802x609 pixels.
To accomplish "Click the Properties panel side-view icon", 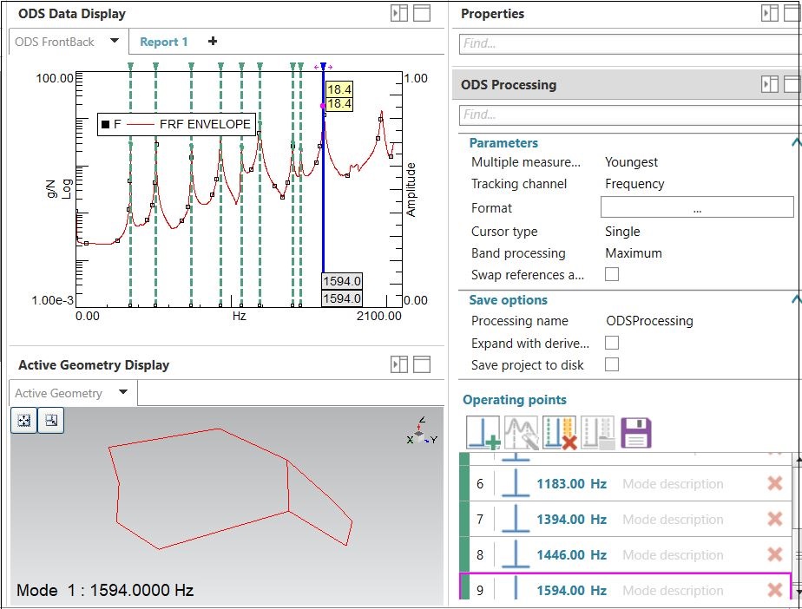I will [771, 13].
